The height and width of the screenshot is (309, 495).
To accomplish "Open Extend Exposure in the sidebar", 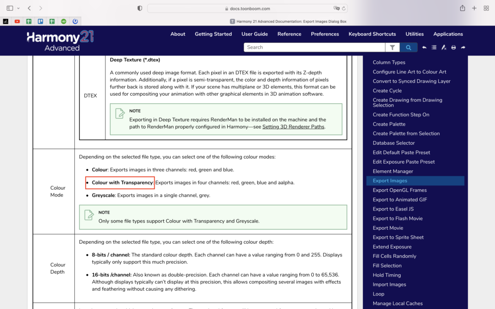I will (x=392, y=247).
